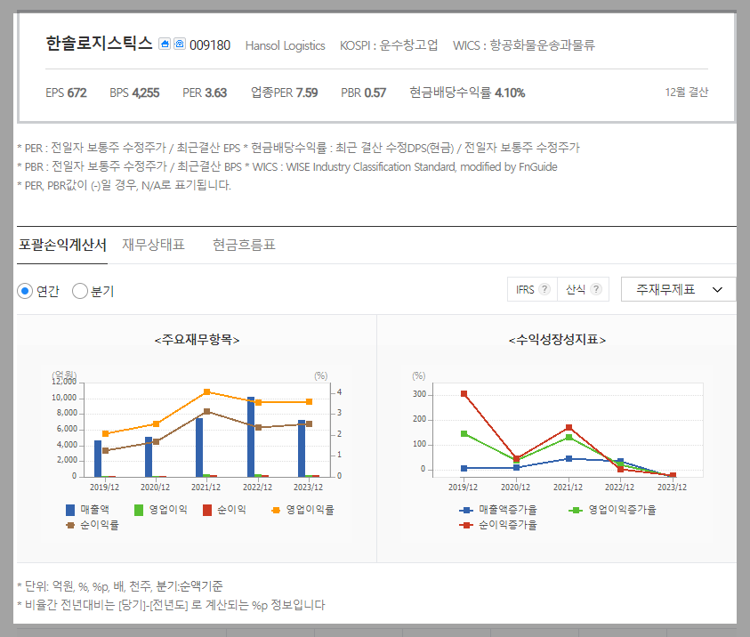This screenshot has height=637, width=750.
Task: Click the 산식 button
Action: (583, 289)
